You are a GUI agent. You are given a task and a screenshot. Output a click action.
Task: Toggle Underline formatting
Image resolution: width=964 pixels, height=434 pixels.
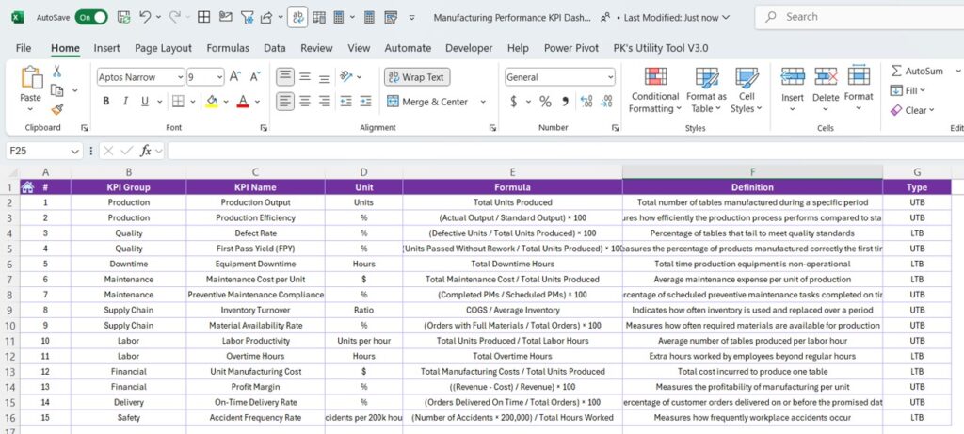(x=145, y=102)
